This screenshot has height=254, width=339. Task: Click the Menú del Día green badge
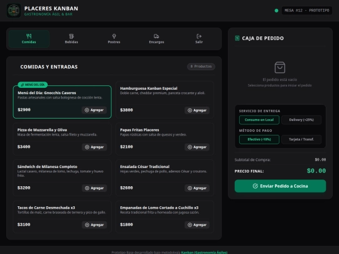tap(33, 85)
